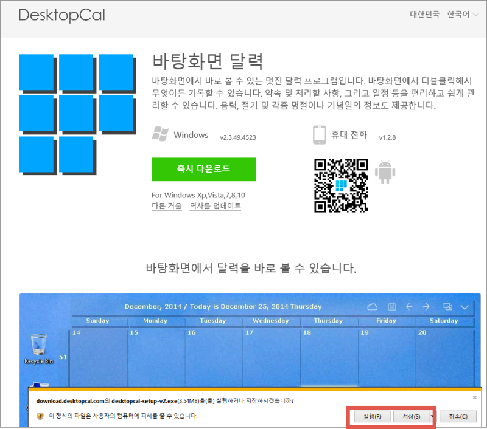Click the December, 2014 date header text
This screenshot has height=429, width=487.
[223, 307]
